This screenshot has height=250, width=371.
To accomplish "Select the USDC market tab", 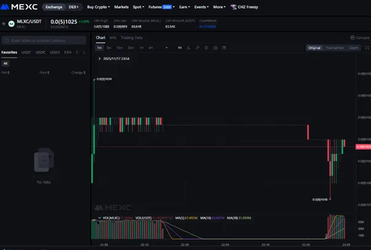I will 40,53.
